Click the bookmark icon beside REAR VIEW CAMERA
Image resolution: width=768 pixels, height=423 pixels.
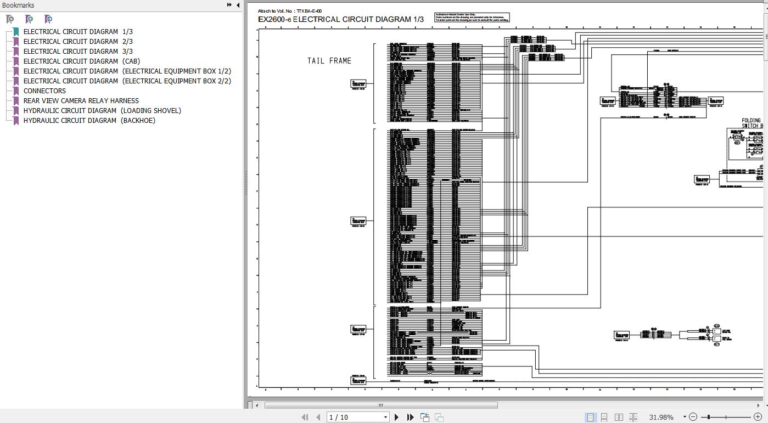point(16,101)
